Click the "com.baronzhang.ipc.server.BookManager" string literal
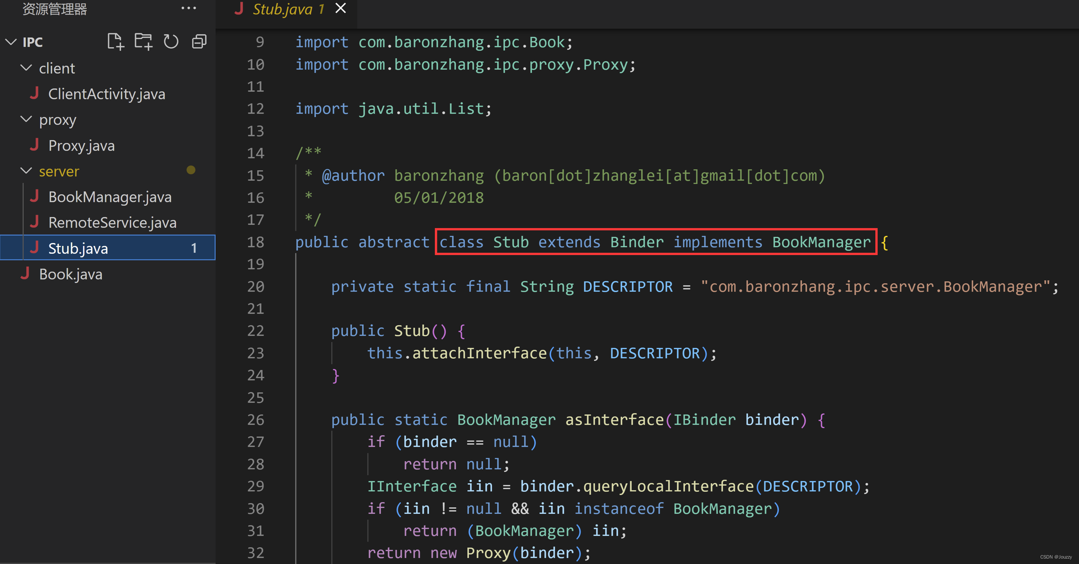This screenshot has height=564, width=1079. tap(875, 287)
